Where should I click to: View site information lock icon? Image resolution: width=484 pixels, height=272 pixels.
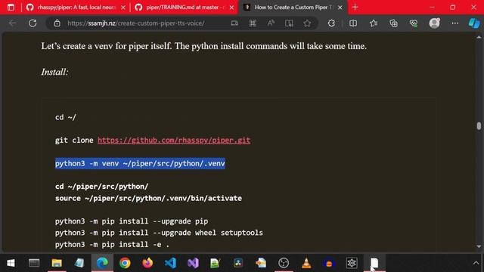click(x=57, y=23)
